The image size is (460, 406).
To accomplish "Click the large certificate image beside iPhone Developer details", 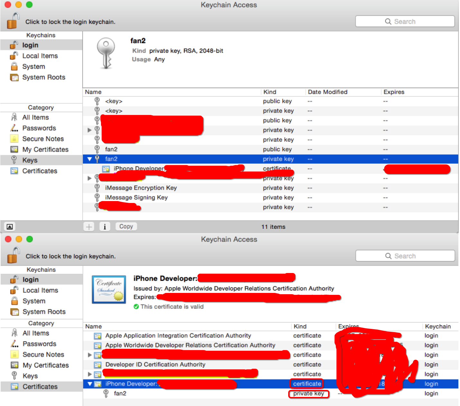I will pyautogui.click(x=109, y=289).
